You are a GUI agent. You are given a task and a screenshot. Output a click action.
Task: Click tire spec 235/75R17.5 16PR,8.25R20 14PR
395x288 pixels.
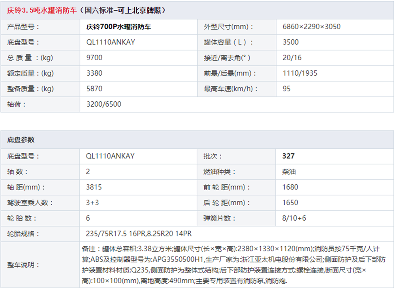point(139,234)
